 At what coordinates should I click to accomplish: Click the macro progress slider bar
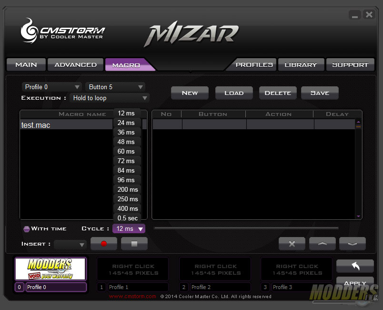coord(246,228)
